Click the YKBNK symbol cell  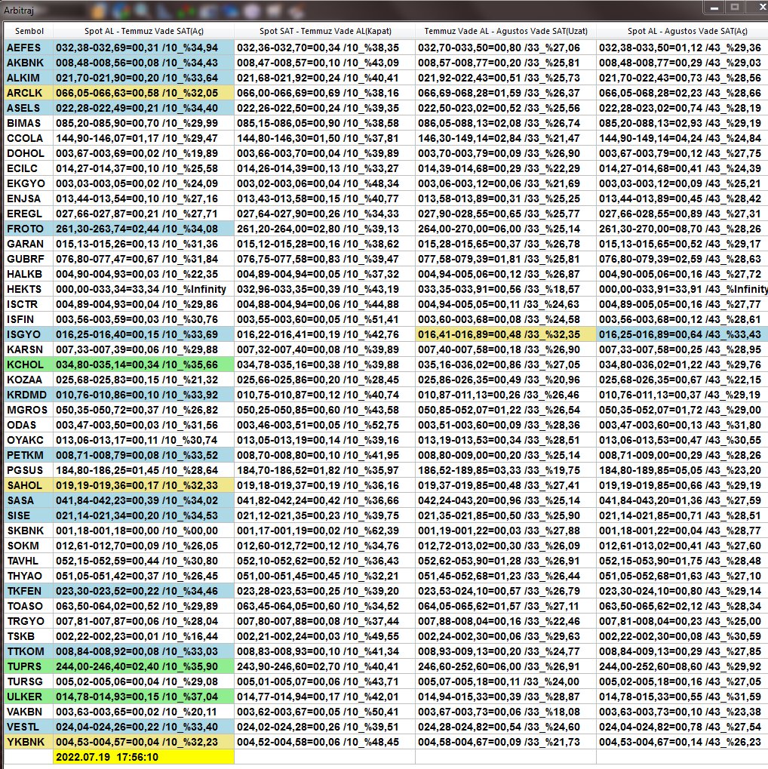(x=29, y=742)
